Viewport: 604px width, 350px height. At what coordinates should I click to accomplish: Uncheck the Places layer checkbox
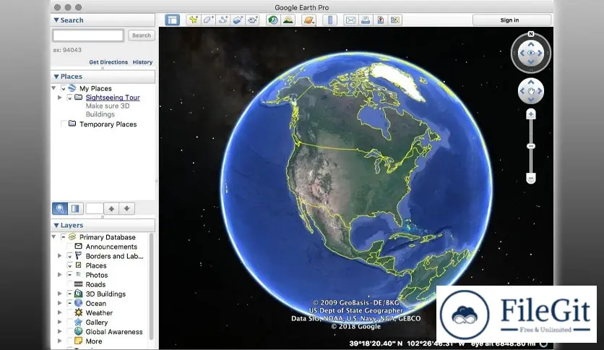(70, 265)
